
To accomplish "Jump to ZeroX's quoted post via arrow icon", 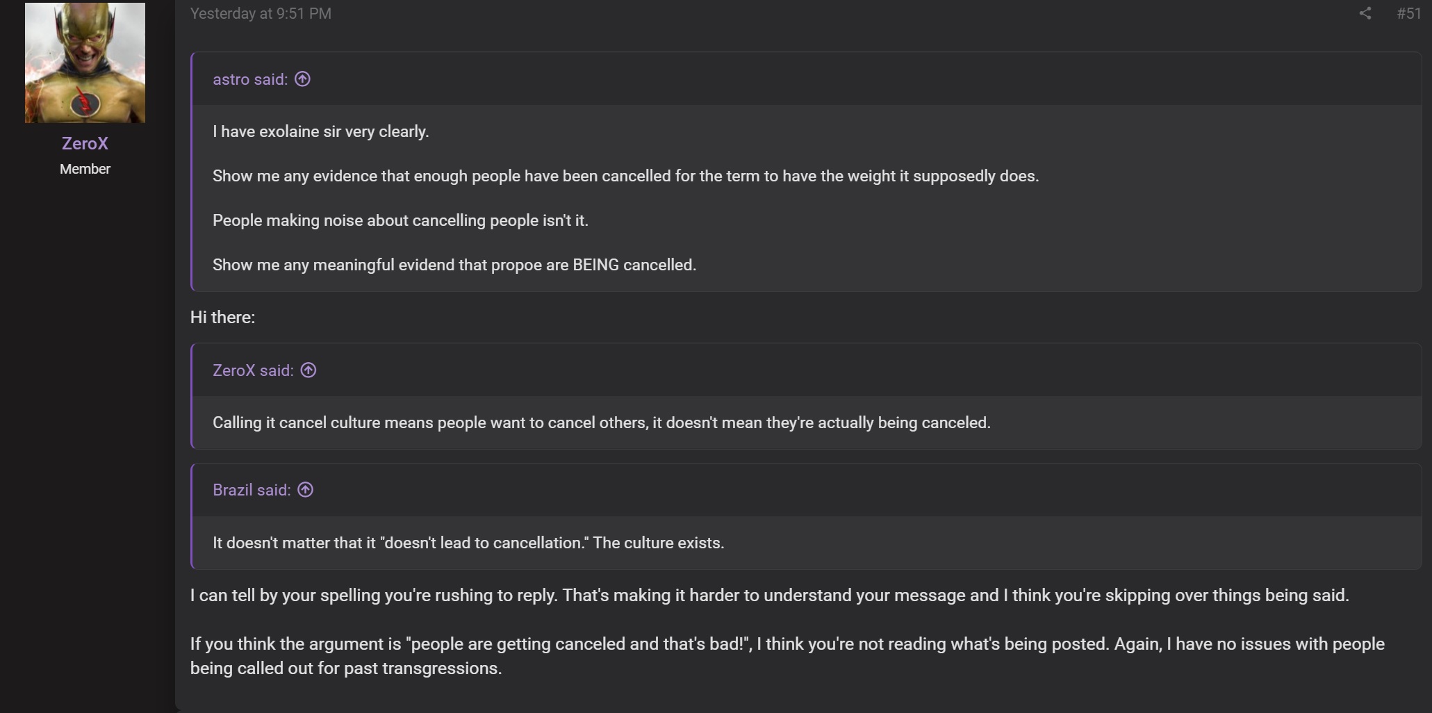I will (308, 370).
